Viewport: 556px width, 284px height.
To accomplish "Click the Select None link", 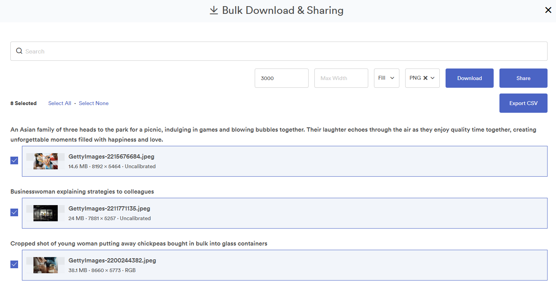I will [x=94, y=103].
